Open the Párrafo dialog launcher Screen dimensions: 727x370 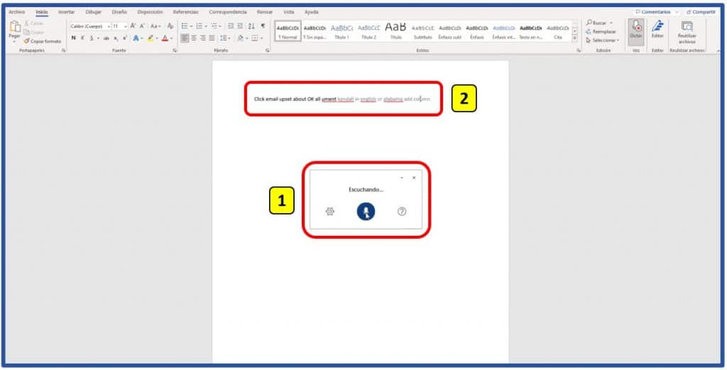coord(268,50)
